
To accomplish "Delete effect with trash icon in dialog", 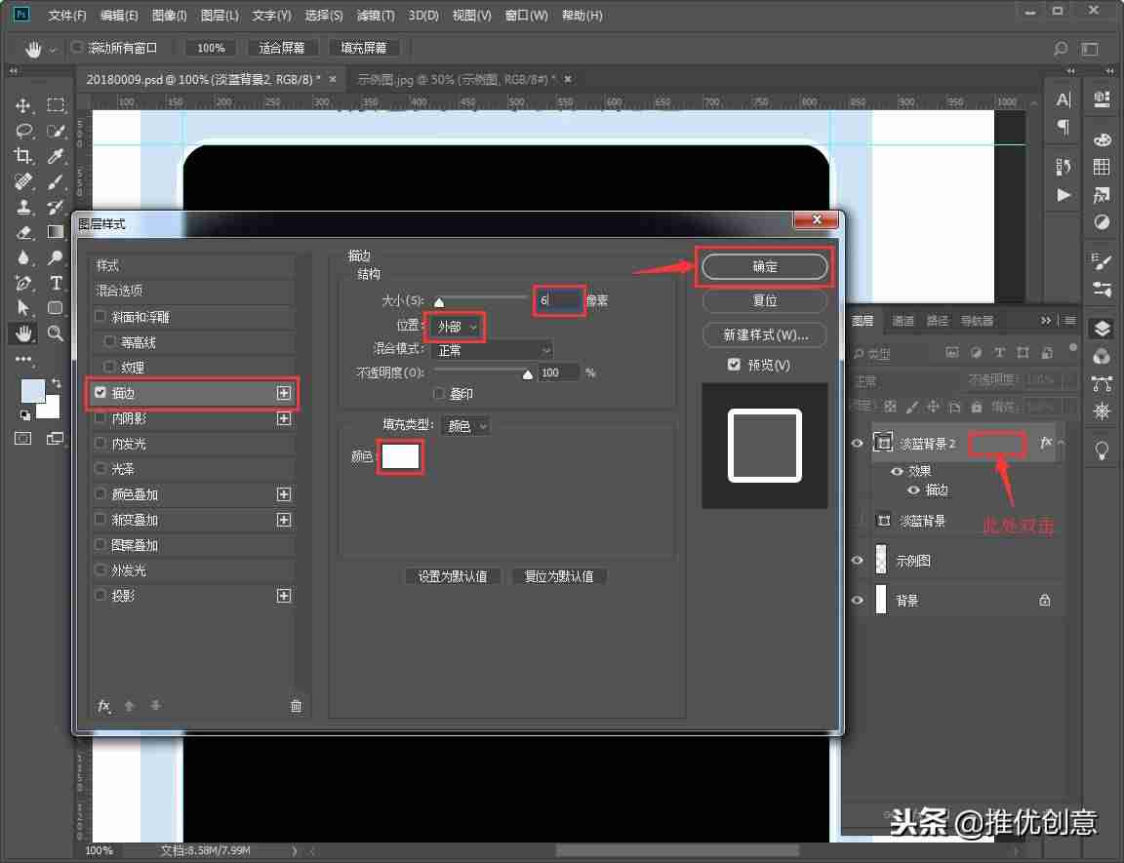I will point(296,706).
